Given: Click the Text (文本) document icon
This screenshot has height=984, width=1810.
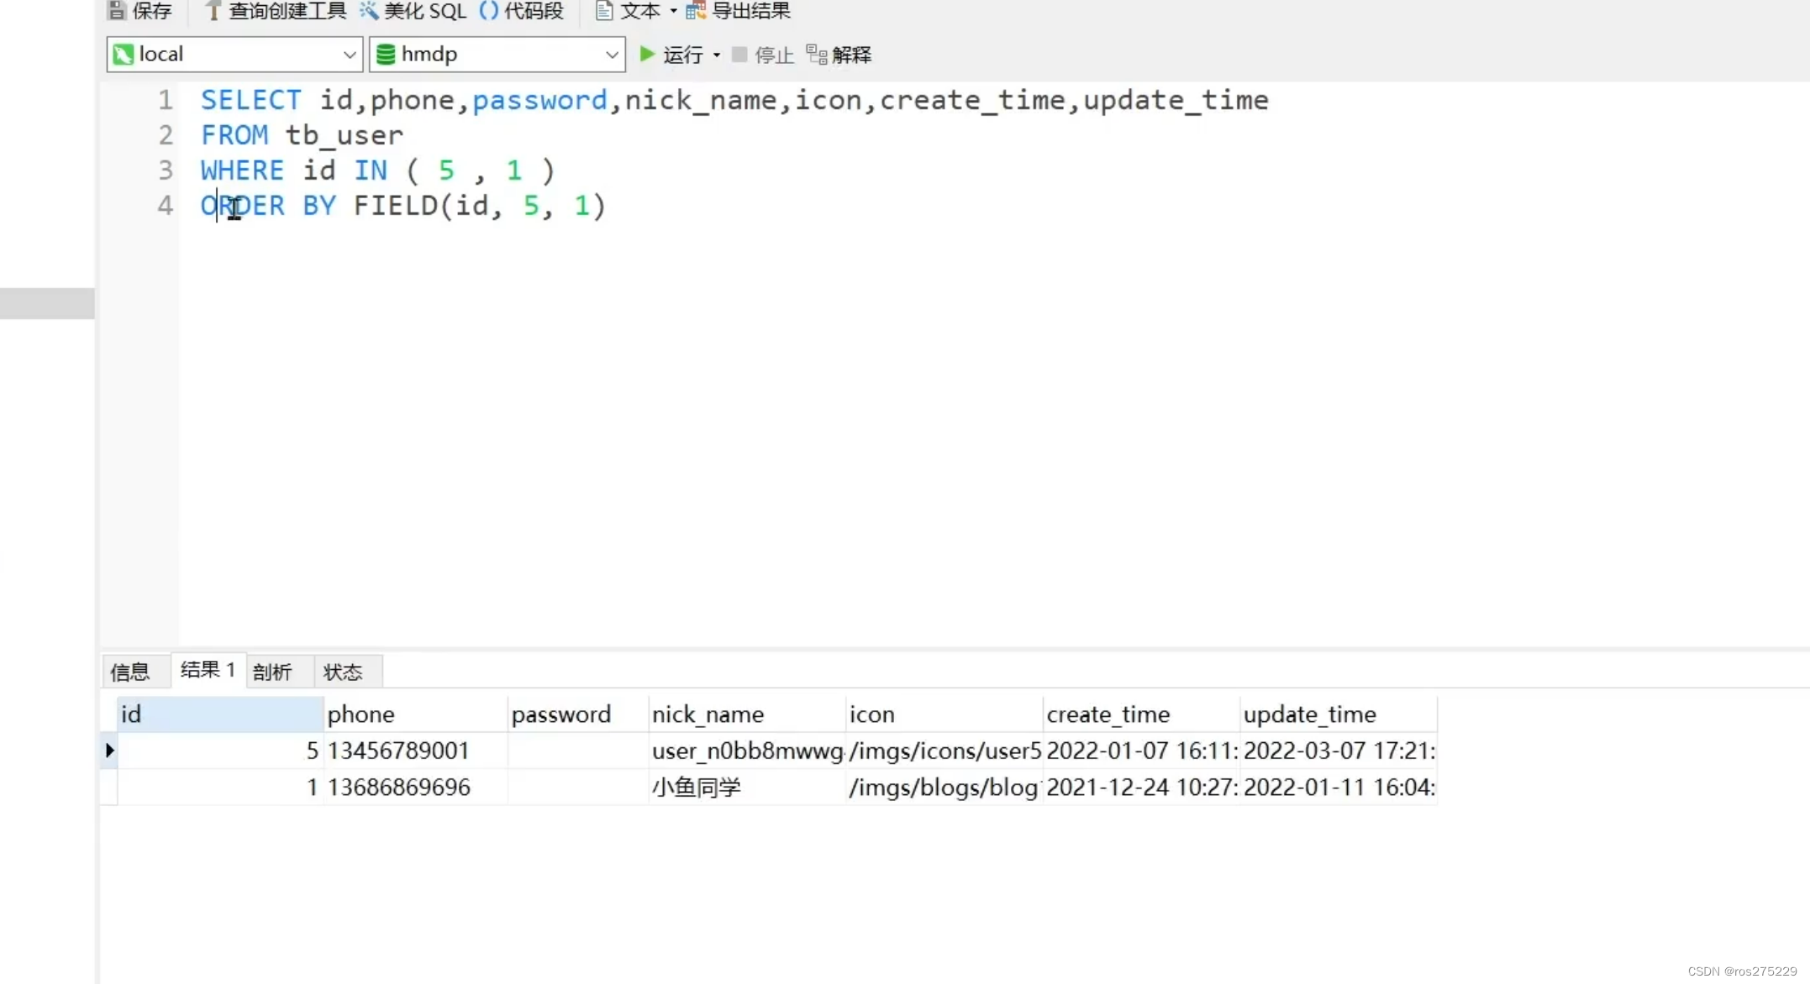Looking at the screenshot, I should click(x=603, y=11).
